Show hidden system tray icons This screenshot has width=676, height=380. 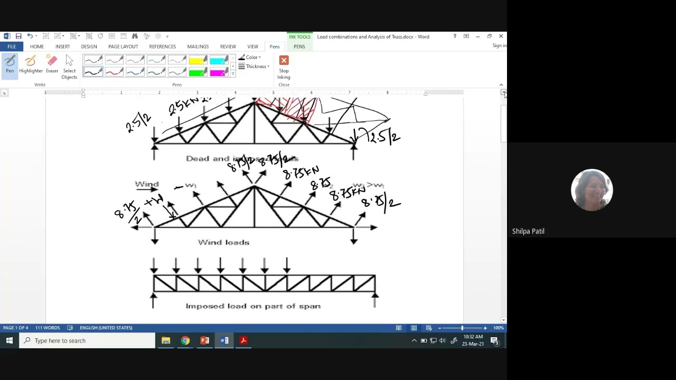click(x=414, y=340)
